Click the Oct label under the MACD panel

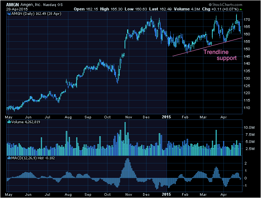click(107, 195)
